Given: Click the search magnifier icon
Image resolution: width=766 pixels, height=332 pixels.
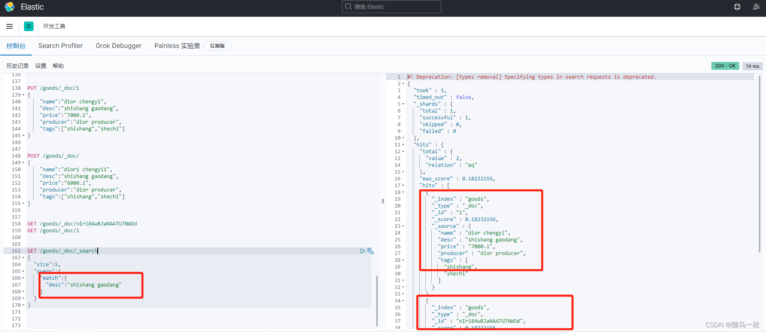Looking at the screenshot, I should click(348, 7).
